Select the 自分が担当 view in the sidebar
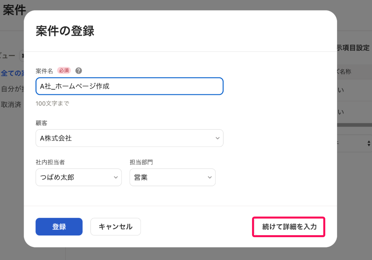 click(x=12, y=89)
